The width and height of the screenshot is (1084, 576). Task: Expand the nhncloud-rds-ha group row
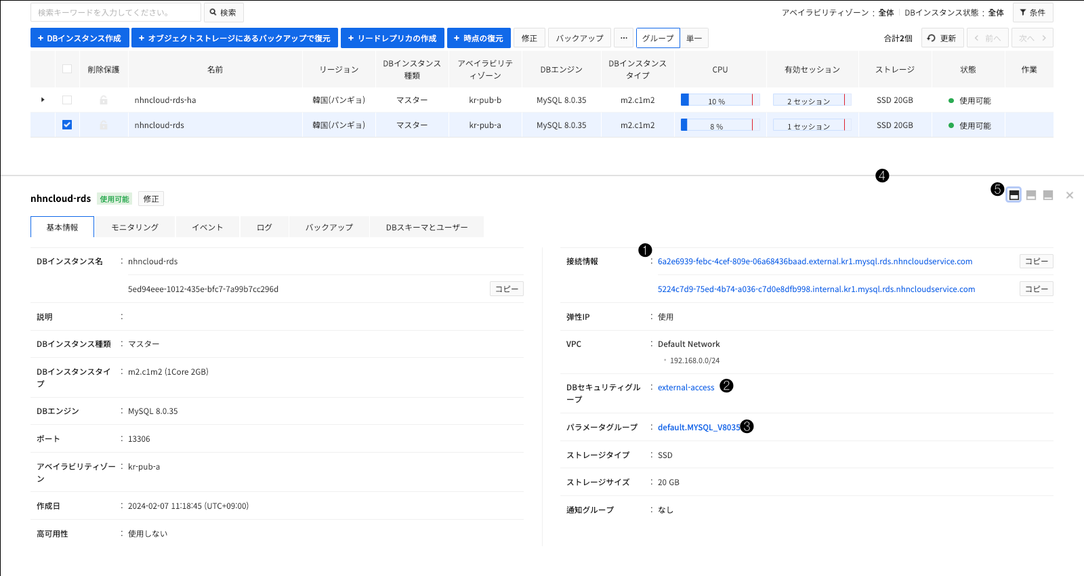(43, 100)
